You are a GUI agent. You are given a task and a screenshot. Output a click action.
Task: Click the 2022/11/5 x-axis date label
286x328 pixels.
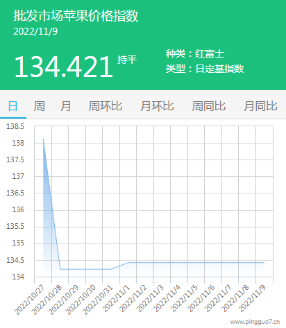click(184, 298)
